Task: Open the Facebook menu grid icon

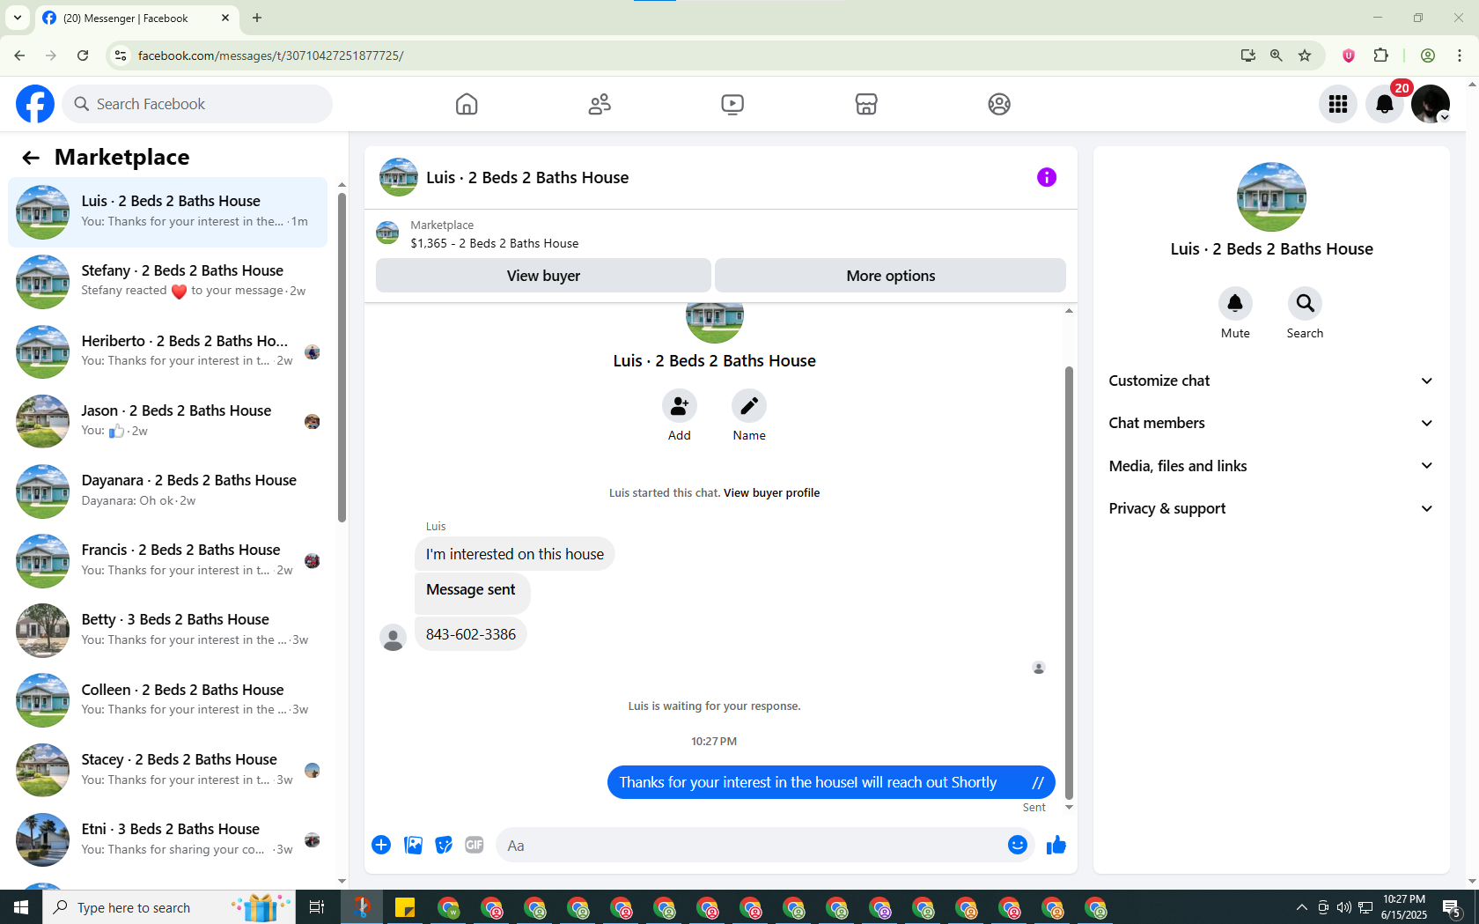Action: [x=1338, y=104]
